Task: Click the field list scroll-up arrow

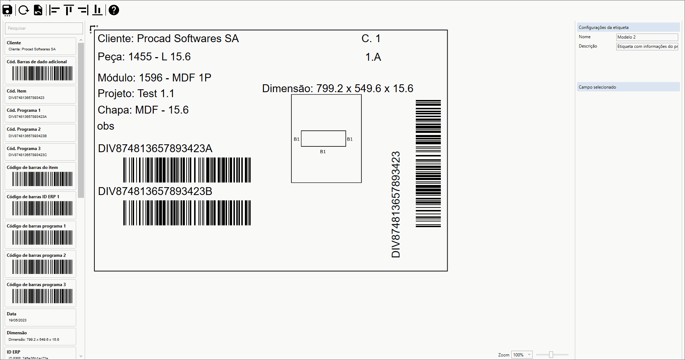Action: 81,40
